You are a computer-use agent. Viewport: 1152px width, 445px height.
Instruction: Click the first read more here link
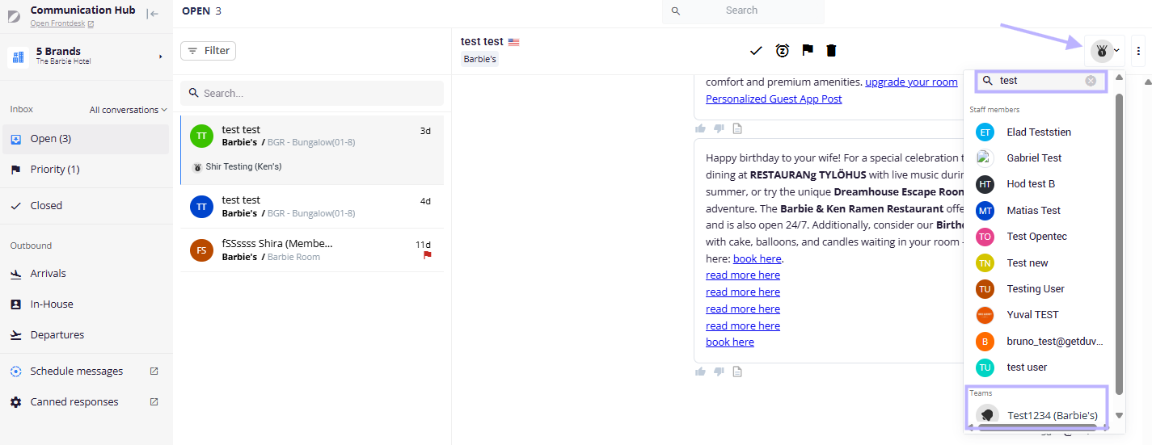(x=743, y=275)
